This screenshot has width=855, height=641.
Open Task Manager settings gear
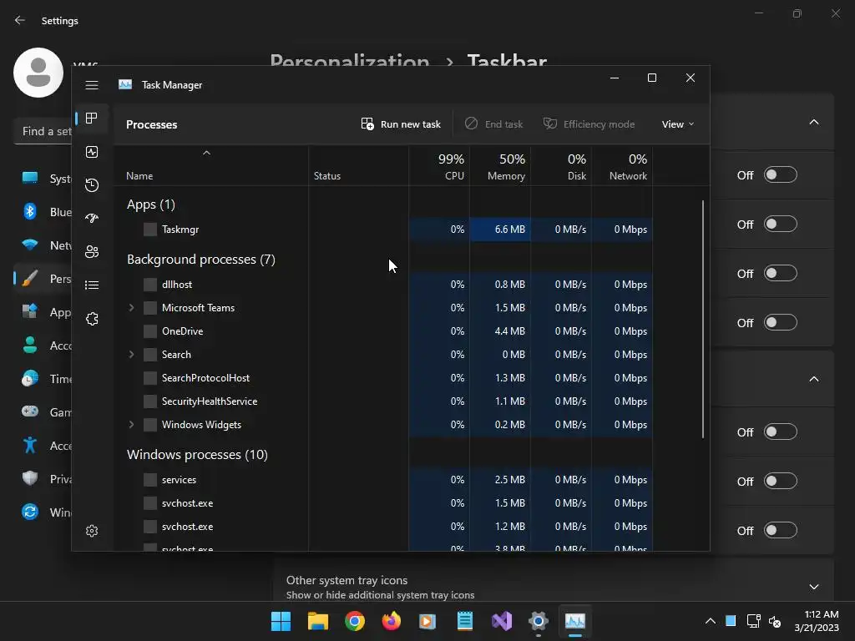point(92,531)
